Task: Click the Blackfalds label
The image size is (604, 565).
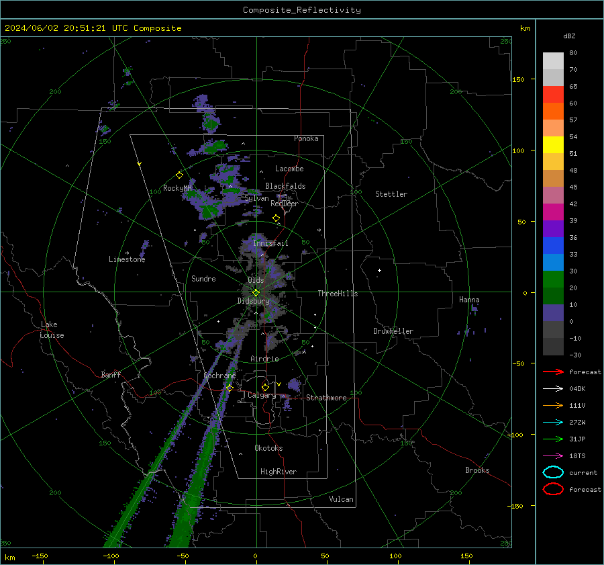Action: pyautogui.click(x=285, y=186)
